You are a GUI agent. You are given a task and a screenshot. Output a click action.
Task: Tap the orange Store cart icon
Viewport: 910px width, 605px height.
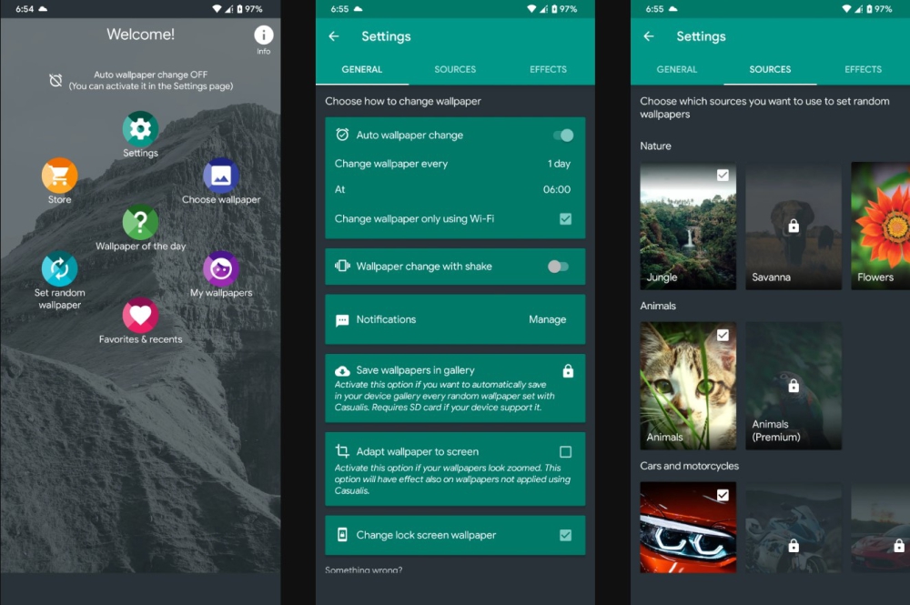(59, 176)
